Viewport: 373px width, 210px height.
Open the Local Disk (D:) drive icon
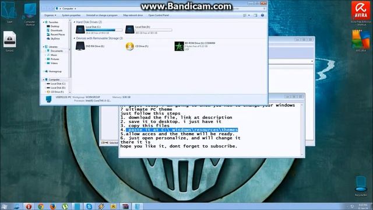pyautogui.click(x=129, y=30)
